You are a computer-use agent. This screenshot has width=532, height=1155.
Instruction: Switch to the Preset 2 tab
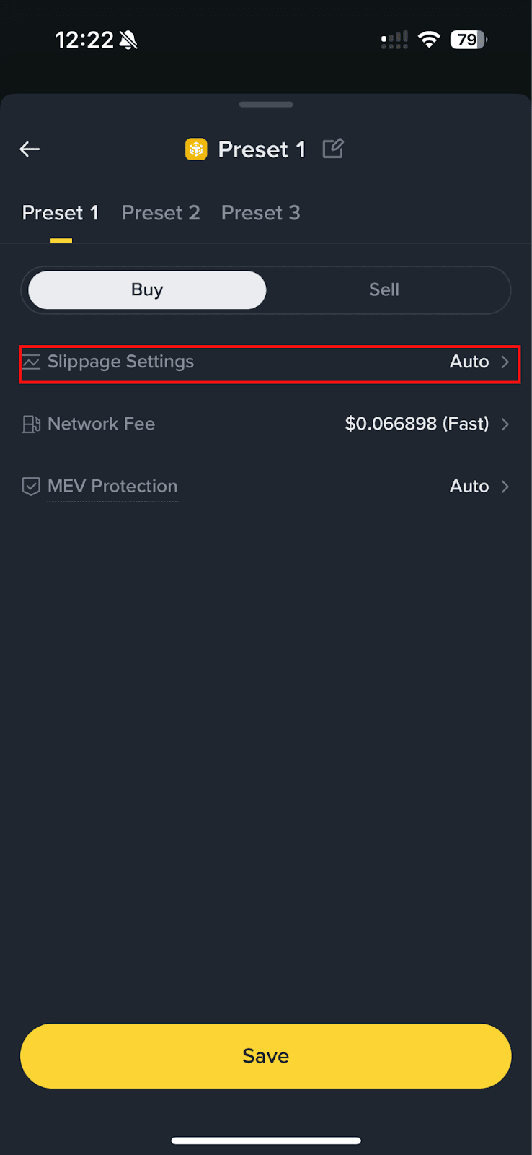[160, 212]
